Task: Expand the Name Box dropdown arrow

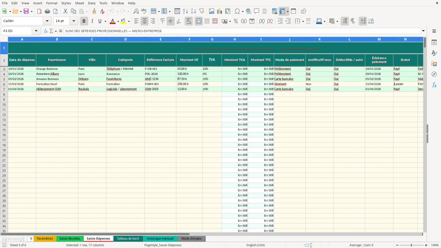Action: [x=36, y=31]
